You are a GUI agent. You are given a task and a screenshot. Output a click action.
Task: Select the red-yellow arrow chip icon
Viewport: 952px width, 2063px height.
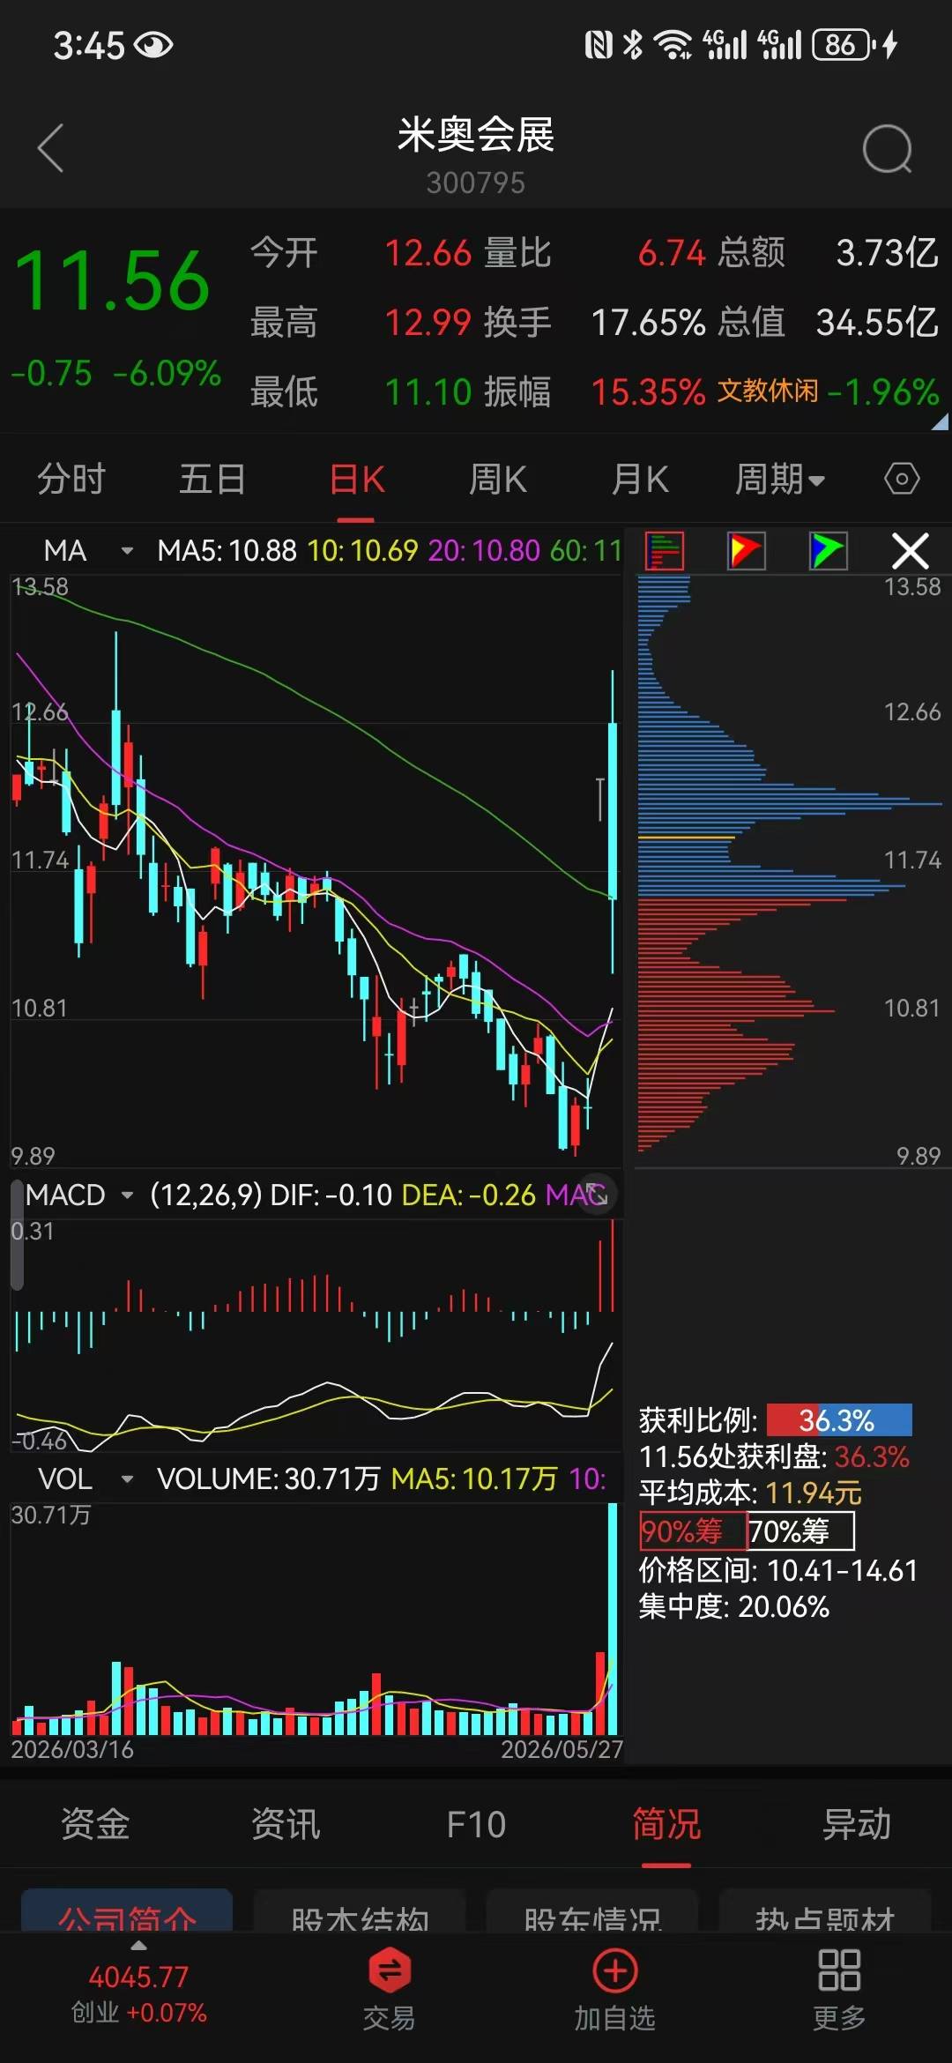746,552
